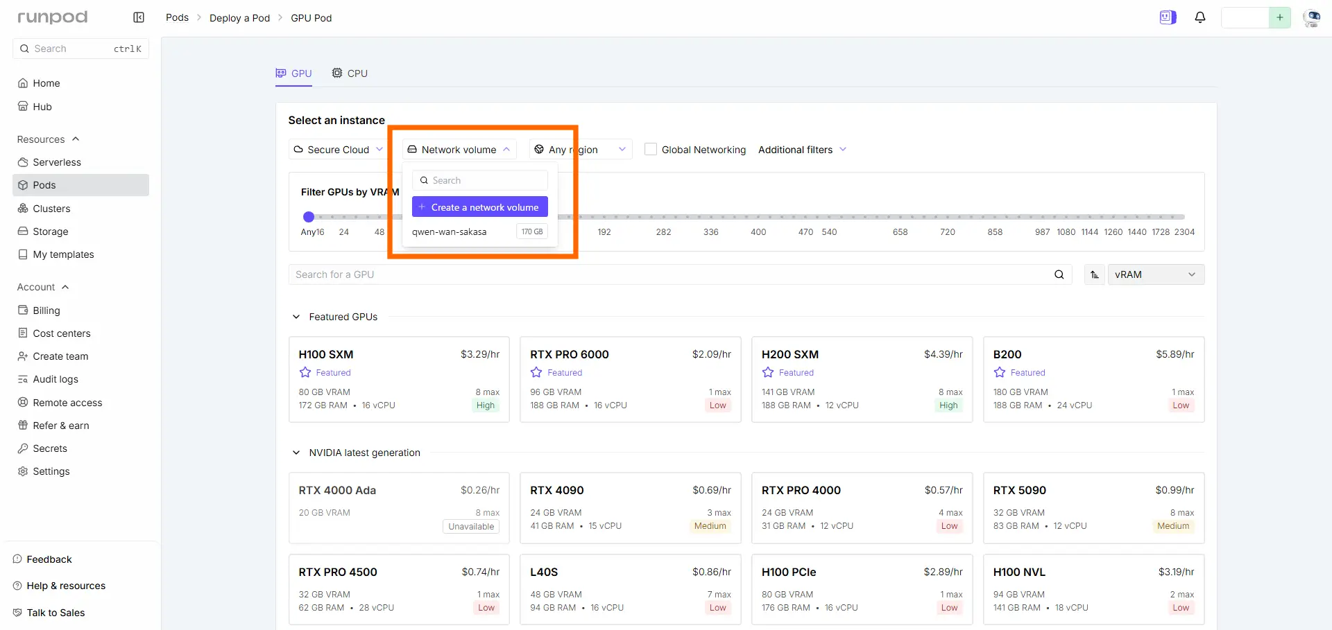Select the RTX 5090 GPU card
Image resolution: width=1332 pixels, height=630 pixels.
click(1093, 508)
